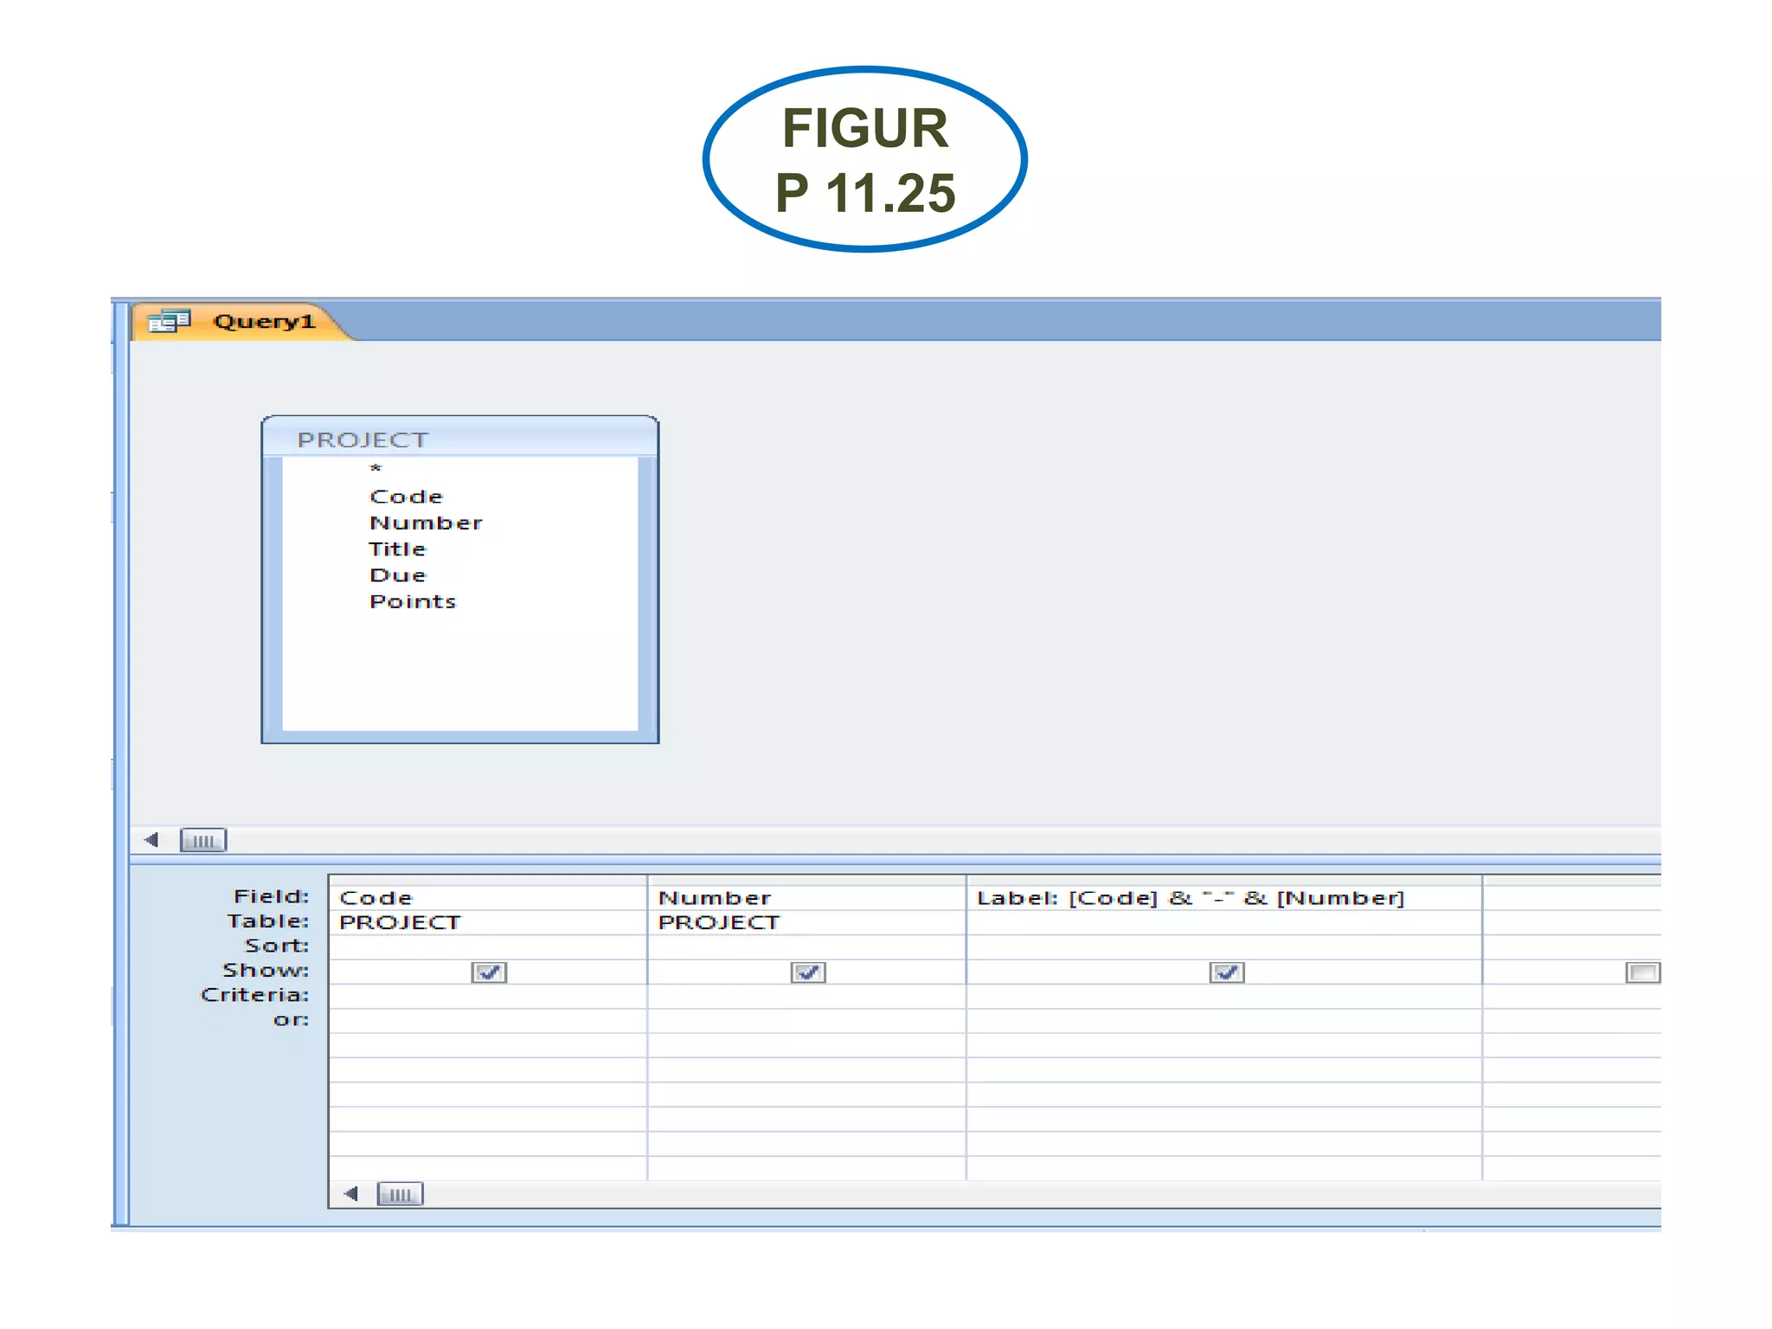Enable Show checkbox in empty fourth column
Screen dimensions: 1772x1329
pyautogui.click(x=1641, y=973)
